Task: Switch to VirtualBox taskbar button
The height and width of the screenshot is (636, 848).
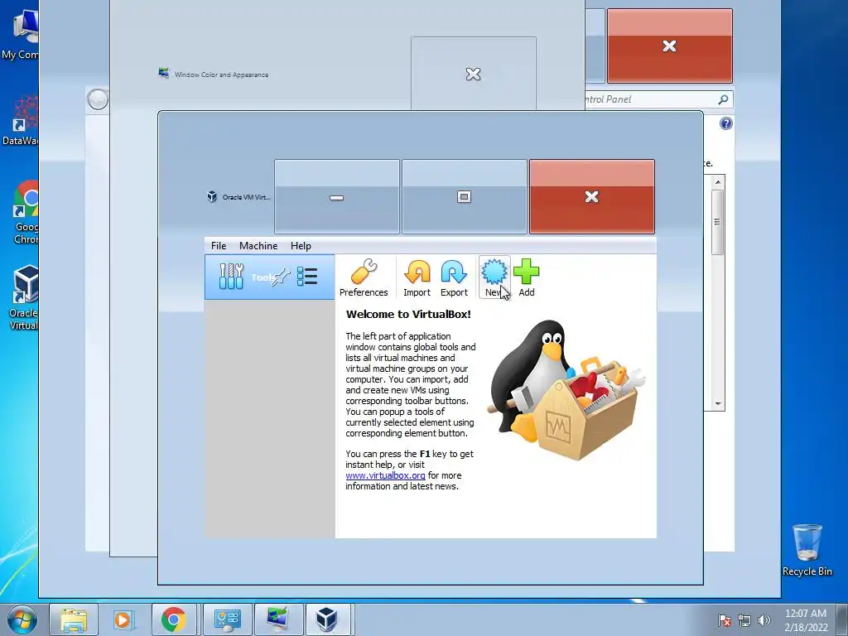Action: click(328, 619)
